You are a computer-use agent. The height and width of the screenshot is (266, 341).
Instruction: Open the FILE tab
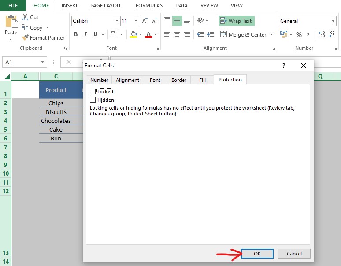pos(13,5)
